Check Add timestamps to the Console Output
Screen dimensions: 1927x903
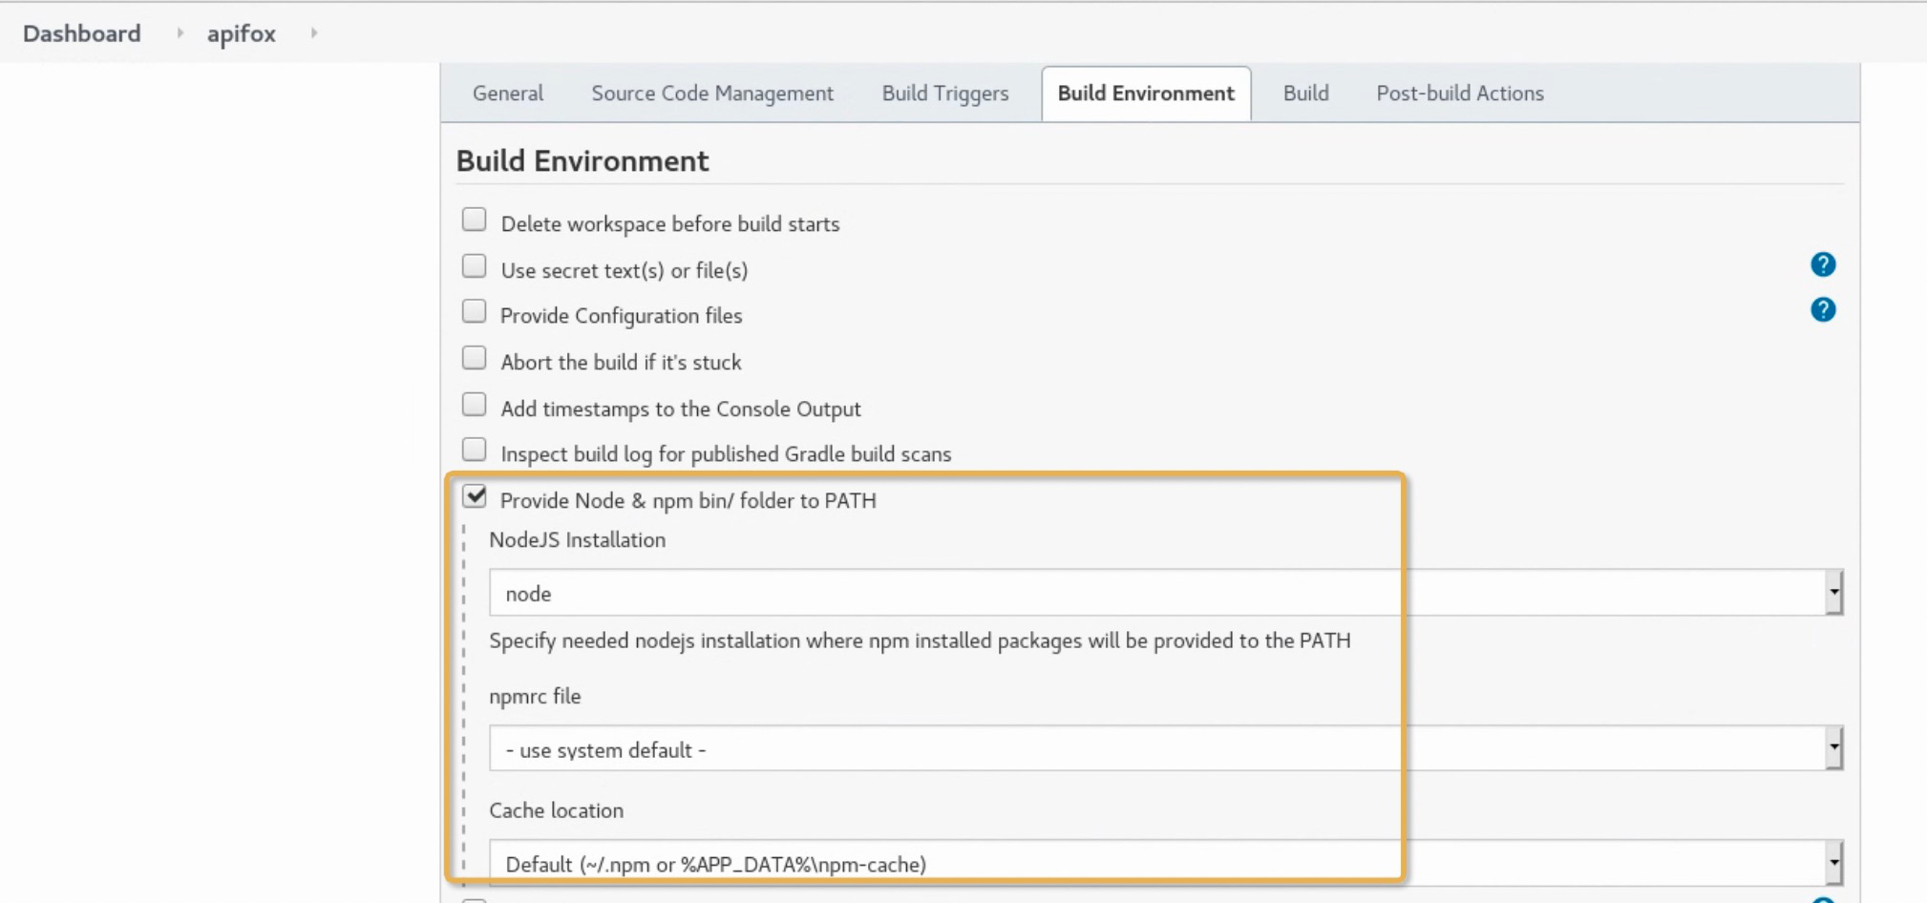pos(475,405)
